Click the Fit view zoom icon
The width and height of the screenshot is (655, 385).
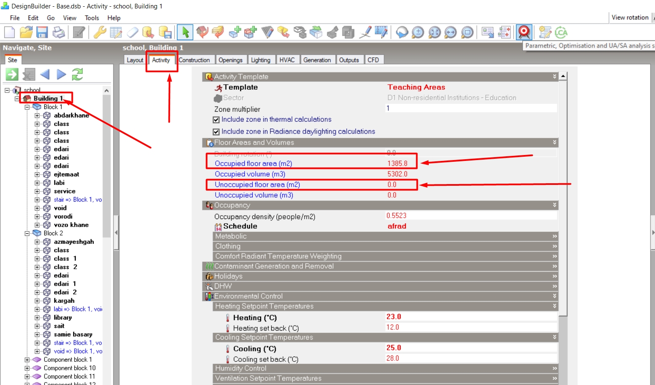434,32
